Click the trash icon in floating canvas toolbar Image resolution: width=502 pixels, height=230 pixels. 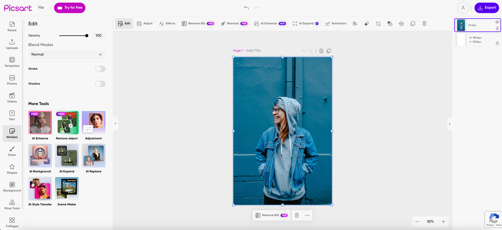297,215
